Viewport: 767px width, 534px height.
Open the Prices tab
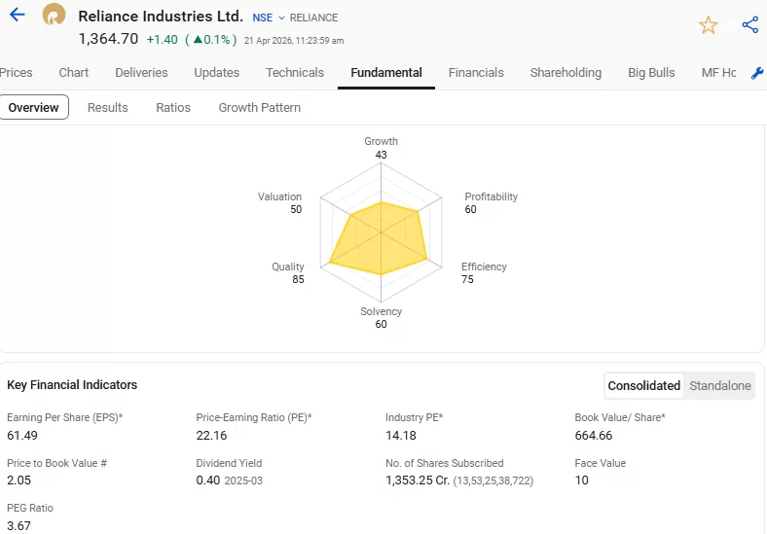point(17,73)
